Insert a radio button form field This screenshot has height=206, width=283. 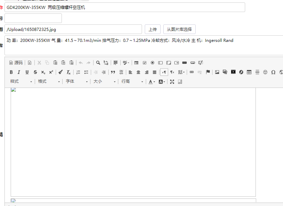pyautogui.click(x=152, y=63)
